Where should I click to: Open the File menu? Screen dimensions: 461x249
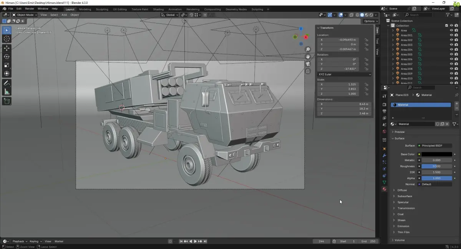[x=10, y=8]
